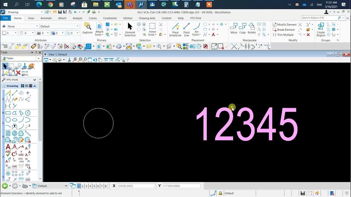This screenshot has width=351, height=197.
Task: Click the save diskette icon in status bar
Action: pos(303,193)
